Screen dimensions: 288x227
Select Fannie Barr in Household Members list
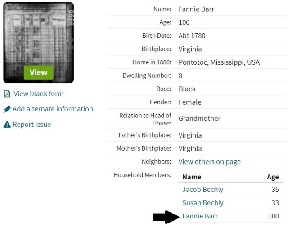pos(200,216)
